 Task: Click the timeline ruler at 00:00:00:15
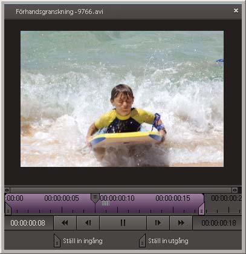173,198
